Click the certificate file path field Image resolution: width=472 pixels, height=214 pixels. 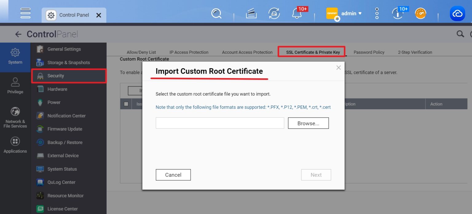click(220, 123)
